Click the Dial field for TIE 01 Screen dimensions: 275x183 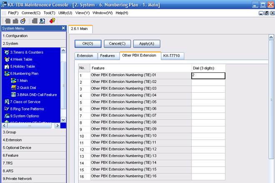pyautogui.click(x=208, y=76)
